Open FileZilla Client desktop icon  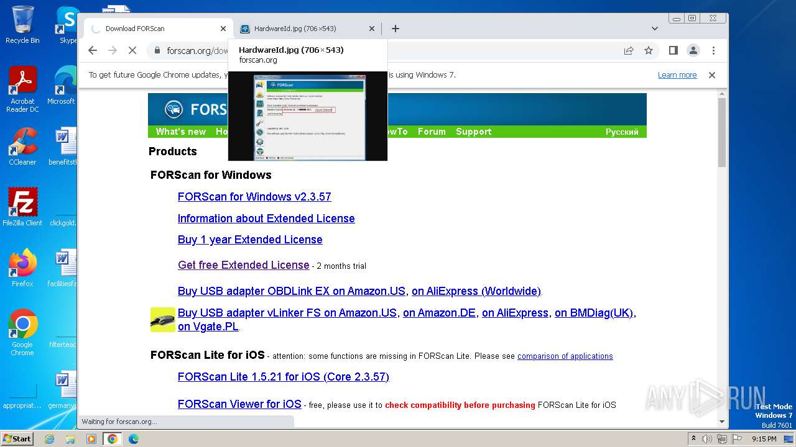click(x=22, y=207)
